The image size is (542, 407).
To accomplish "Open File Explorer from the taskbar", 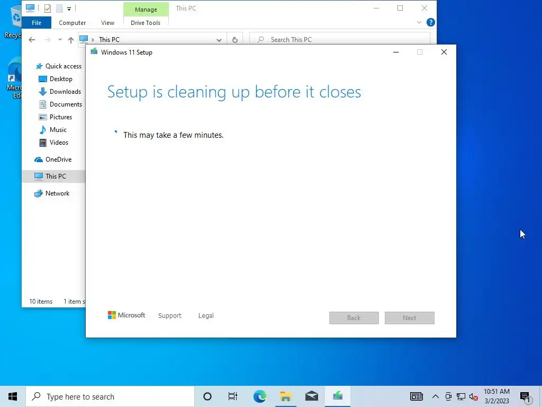I will pyautogui.click(x=285, y=396).
